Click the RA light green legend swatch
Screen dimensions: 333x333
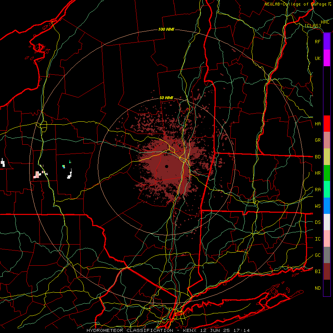[327, 189]
